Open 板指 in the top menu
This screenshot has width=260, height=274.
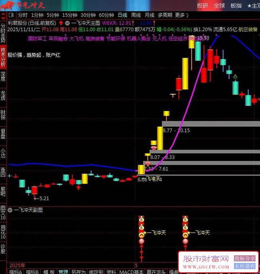[236, 6]
